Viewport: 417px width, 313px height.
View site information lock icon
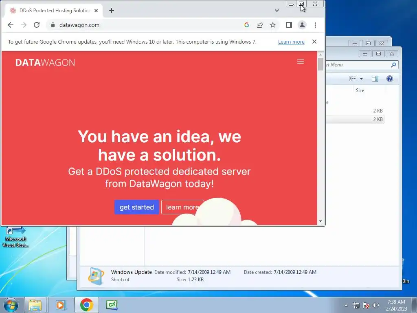[x=53, y=25]
